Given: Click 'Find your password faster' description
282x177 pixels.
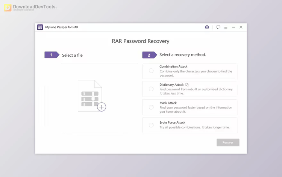Looking at the screenshot, I should click(x=196, y=109).
